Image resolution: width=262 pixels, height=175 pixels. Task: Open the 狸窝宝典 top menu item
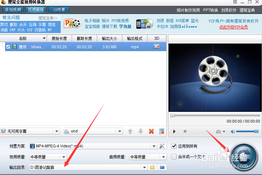(247, 10)
